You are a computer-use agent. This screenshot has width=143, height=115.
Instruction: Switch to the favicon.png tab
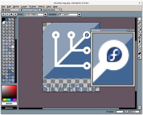pos(52,10)
